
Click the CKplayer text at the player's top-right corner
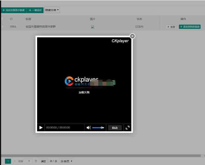coord(120,41)
